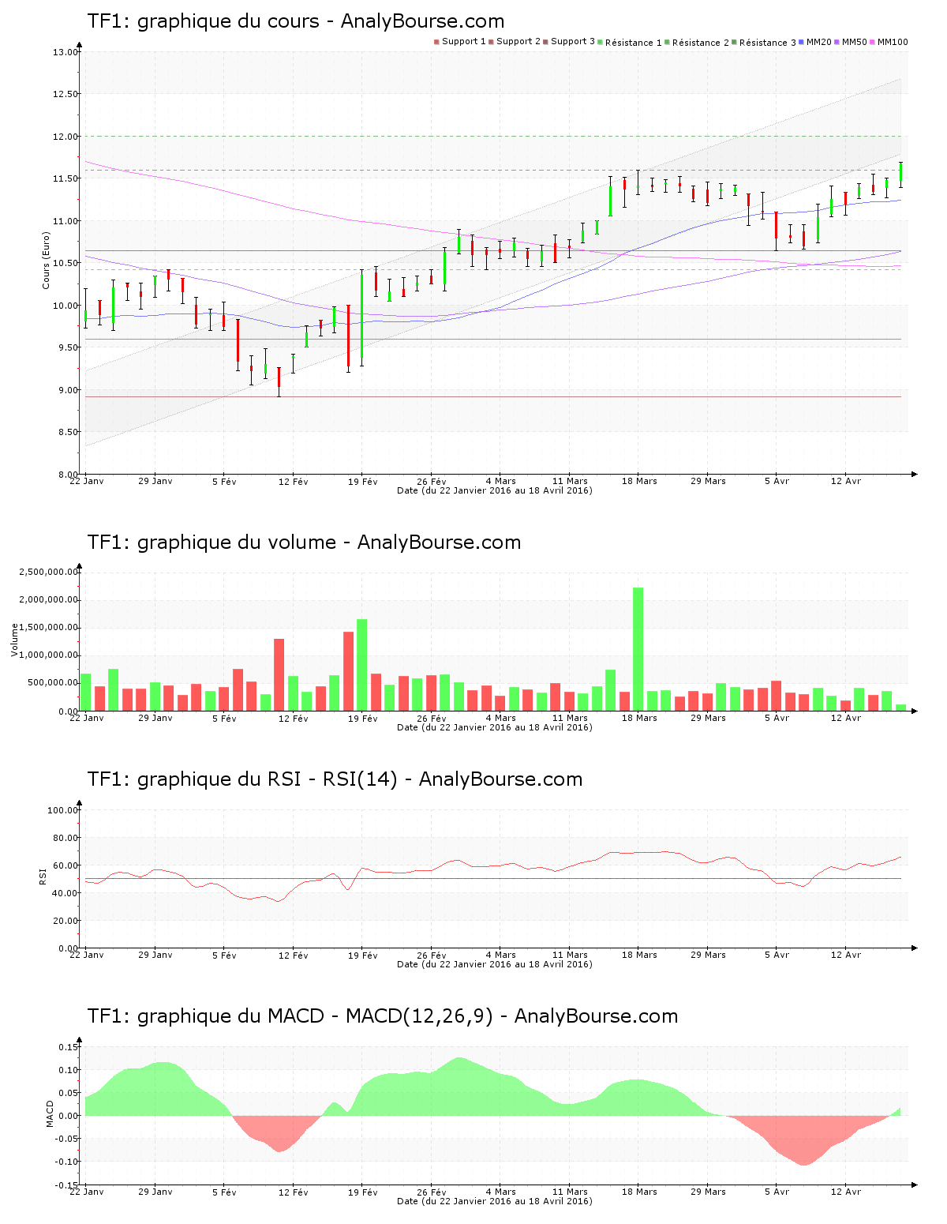Click the tall red volume bar before 12 Fév
The height and width of the screenshot is (1224, 947).
click(x=279, y=675)
